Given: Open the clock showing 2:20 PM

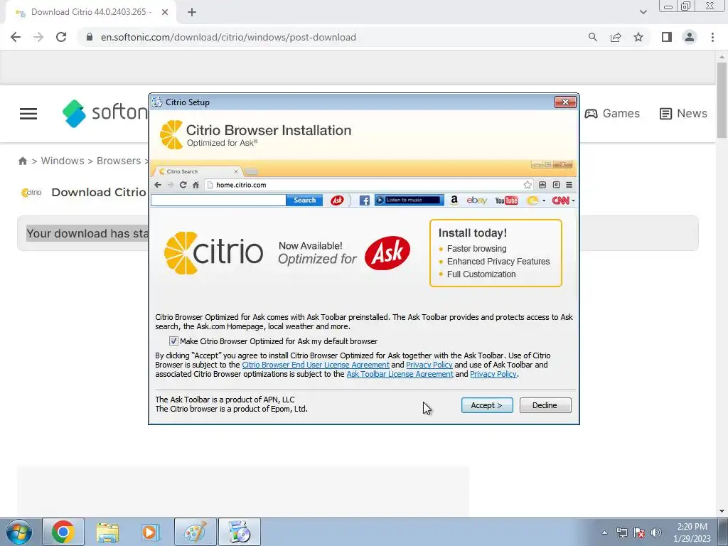Looking at the screenshot, I should coord(692,532).
